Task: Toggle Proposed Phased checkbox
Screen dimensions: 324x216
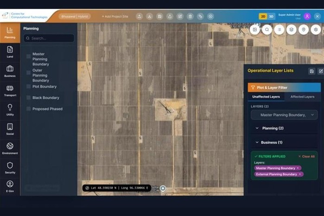Action: [x=29, y=109]
